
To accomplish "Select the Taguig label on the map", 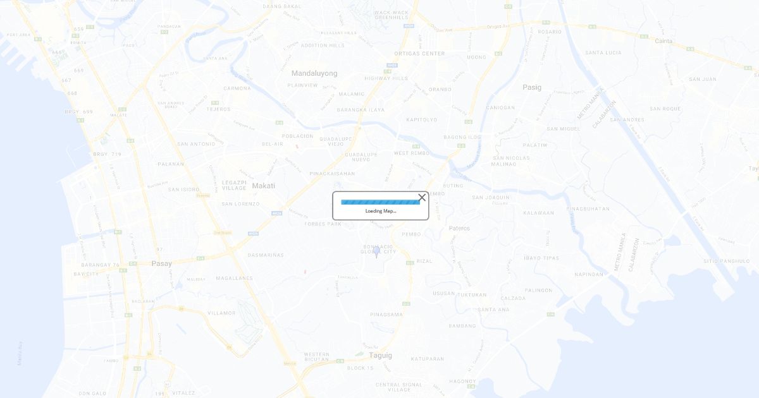I will 381,355.
